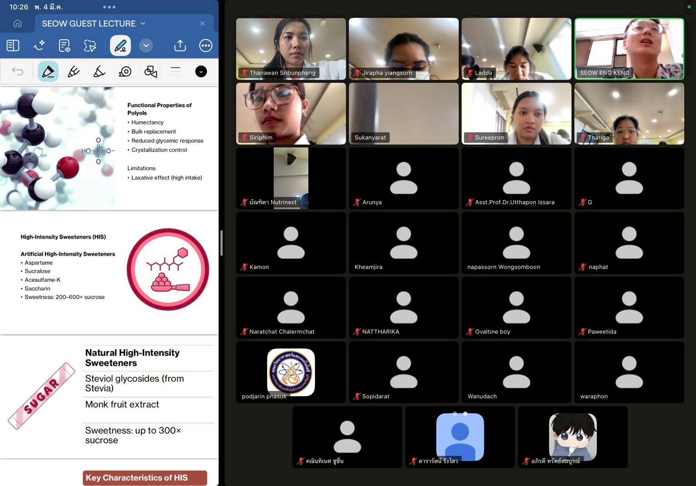Toggle the pen annotation mode button
Viewport: 696px width, 486px height.
pos(120,45)
